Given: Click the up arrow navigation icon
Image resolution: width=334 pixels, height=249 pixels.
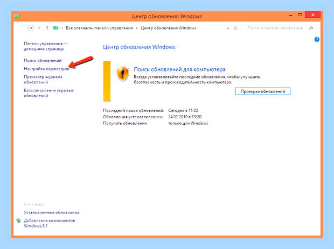Looking at the screenshot, I should coord(47,28).
